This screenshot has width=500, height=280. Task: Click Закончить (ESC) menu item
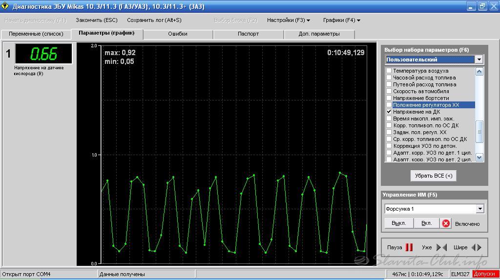coord(97,20)
